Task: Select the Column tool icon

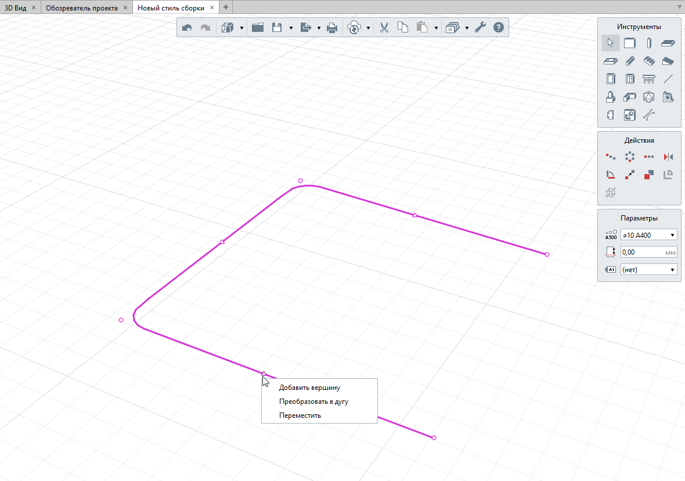Action: (648, 43)
